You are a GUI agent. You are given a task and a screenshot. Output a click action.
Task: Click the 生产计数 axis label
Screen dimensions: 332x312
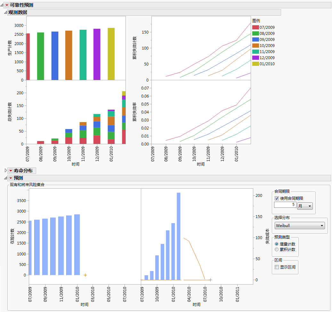pyautogui.click(x=10, y=48)
